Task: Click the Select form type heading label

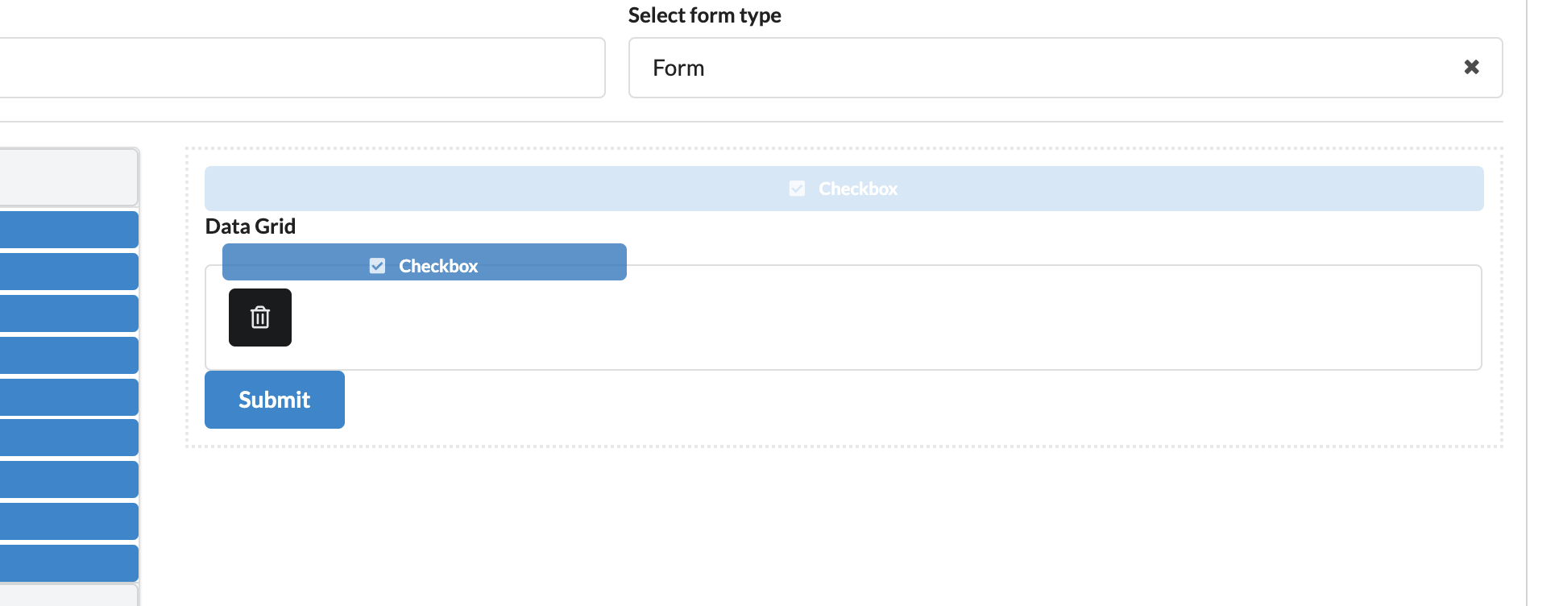Action: pos(705,15)
